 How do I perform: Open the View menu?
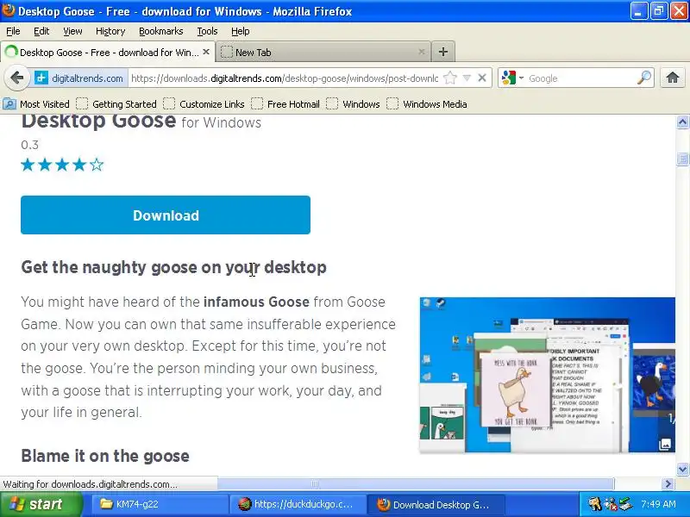pyautogui.click(x=72, y=31)
